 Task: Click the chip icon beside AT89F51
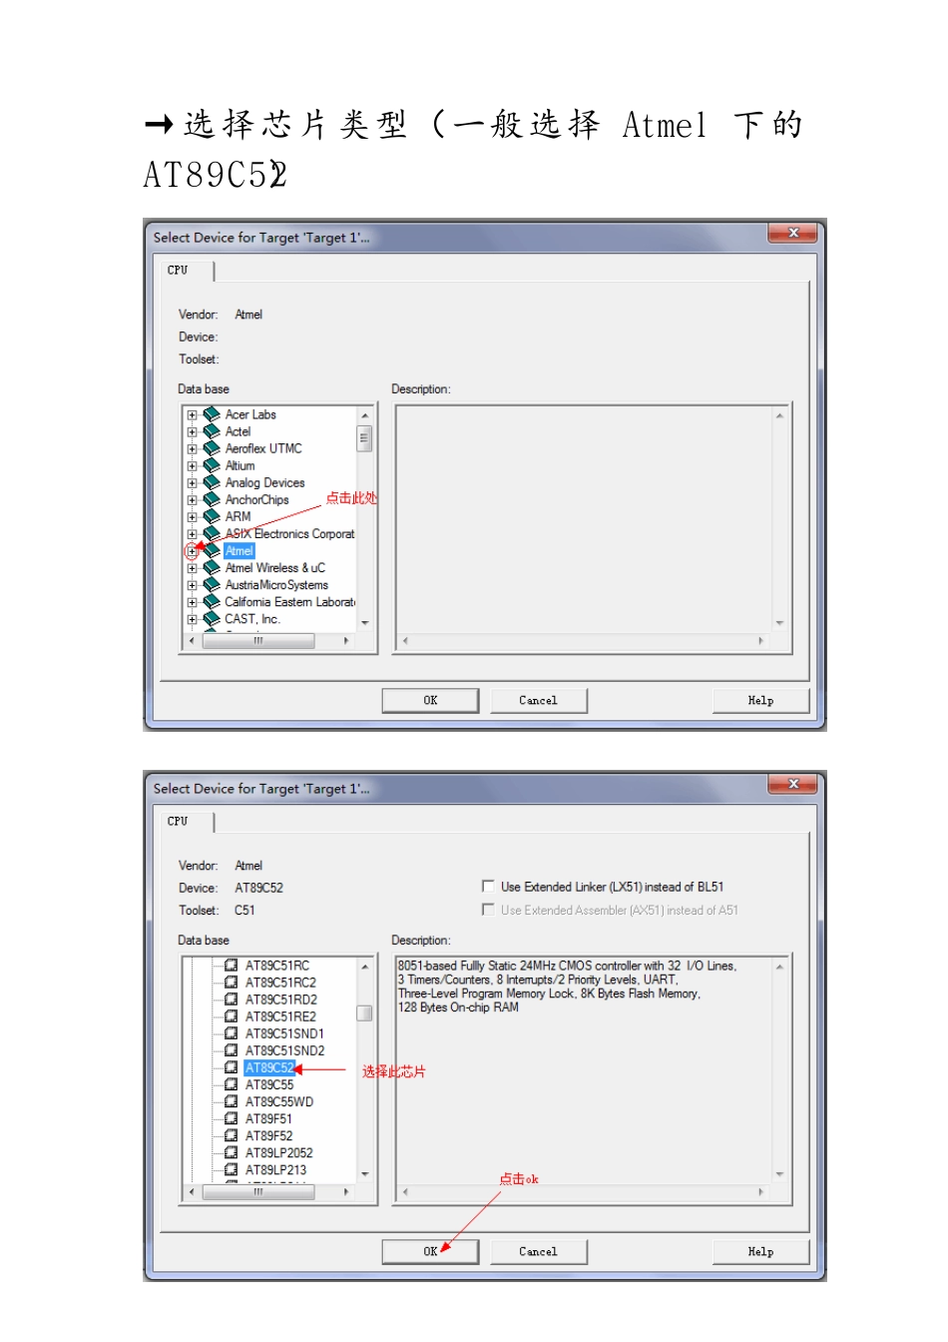[x=232, y=1118]
